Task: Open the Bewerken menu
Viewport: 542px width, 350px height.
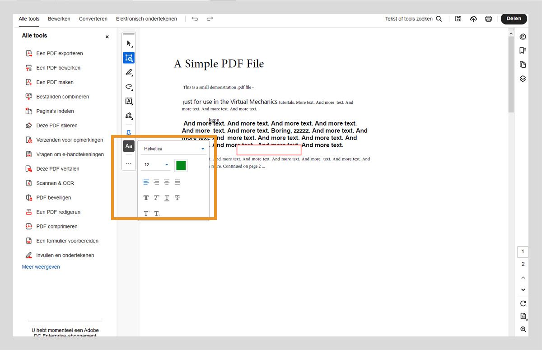Action: pyautogui.click(x=59, y=19)
